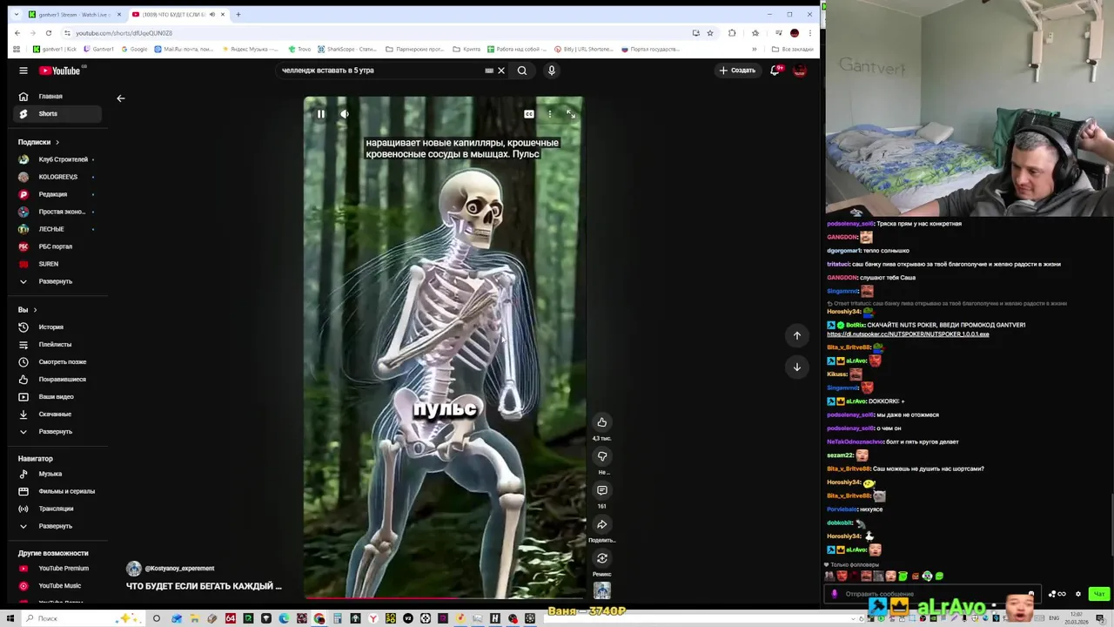Share the Short via arrow icon
The height and width of the screenshot is (627, 1114).
point(601,524)
